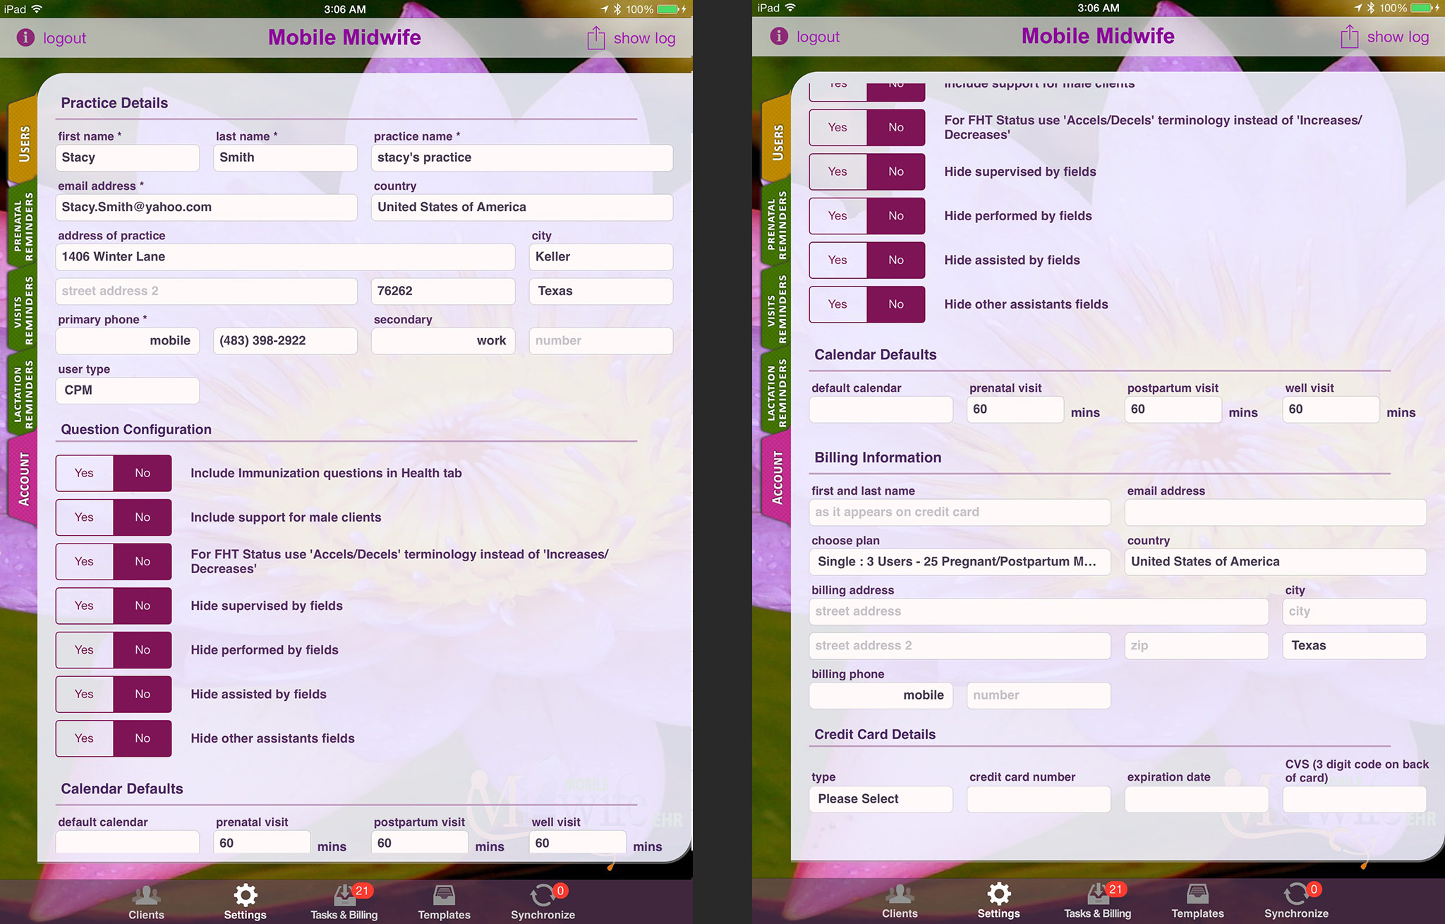Tap the share icon next to show log on the left screen

[595, 38]
